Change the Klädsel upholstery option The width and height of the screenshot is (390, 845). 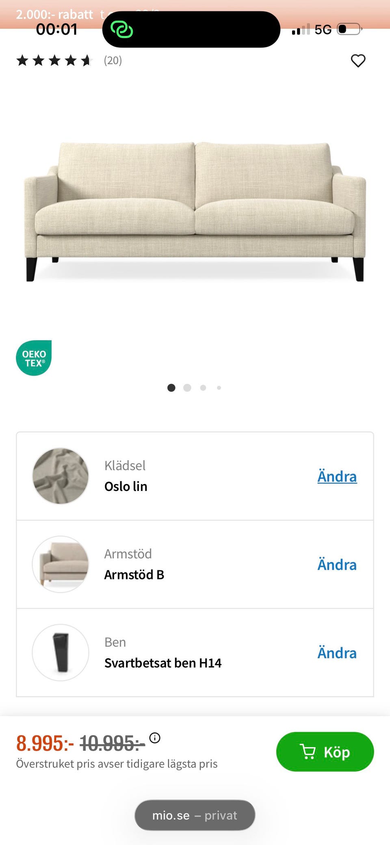click(x=337, y=476)
